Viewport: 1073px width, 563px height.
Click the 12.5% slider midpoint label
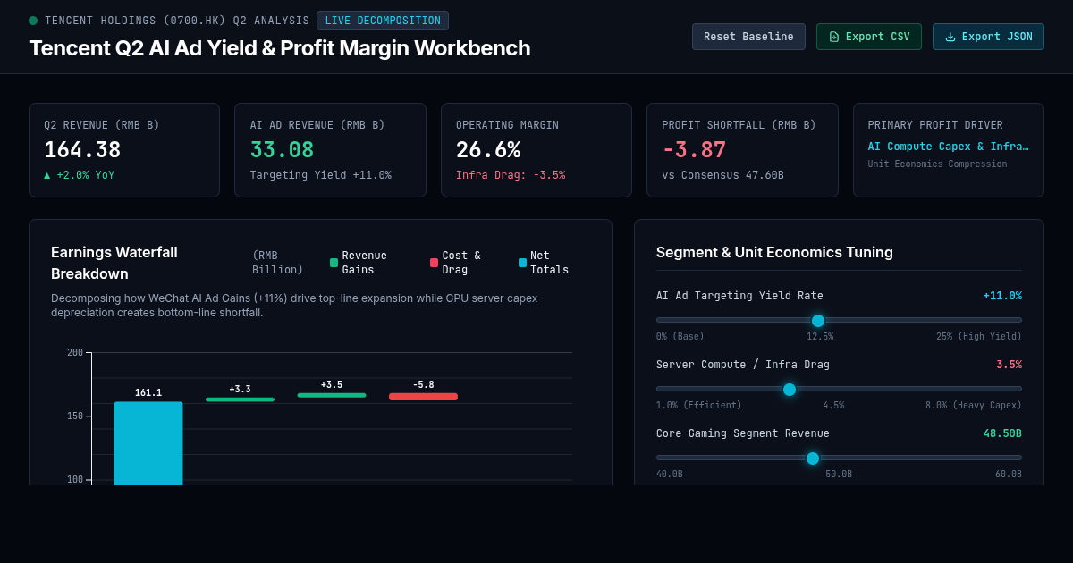point(820,337)
